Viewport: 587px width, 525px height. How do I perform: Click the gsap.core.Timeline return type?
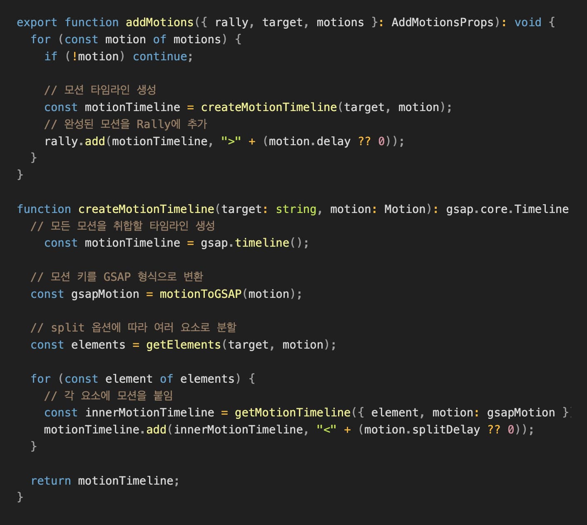(x=507, y=209)
